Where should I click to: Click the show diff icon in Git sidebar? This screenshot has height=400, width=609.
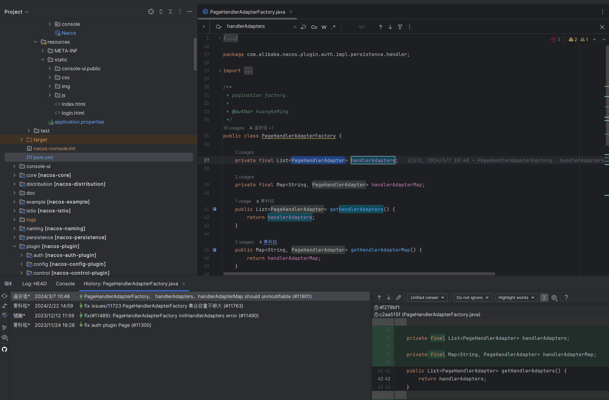pos(4,306)
